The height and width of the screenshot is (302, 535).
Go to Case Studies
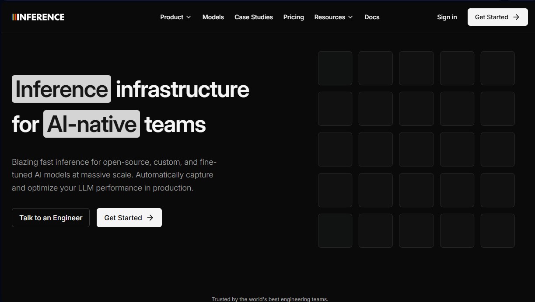pos(254,17)
